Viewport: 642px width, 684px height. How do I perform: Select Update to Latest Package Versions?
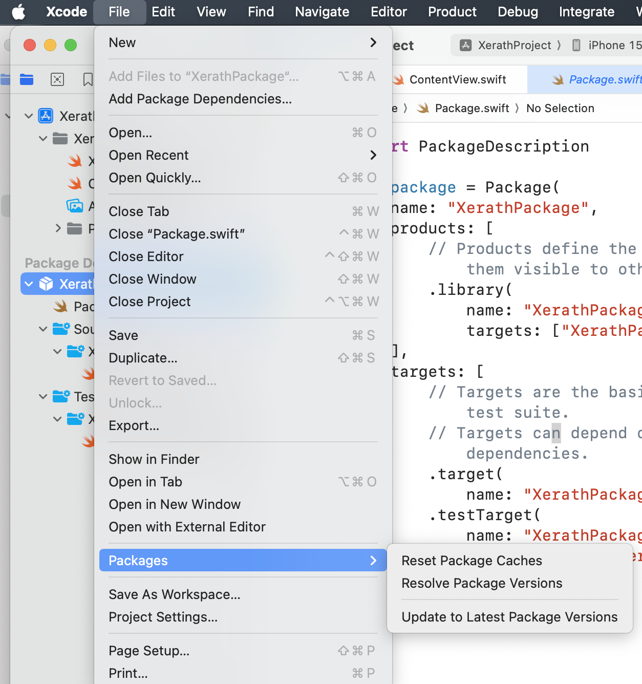tap(510, 617)
